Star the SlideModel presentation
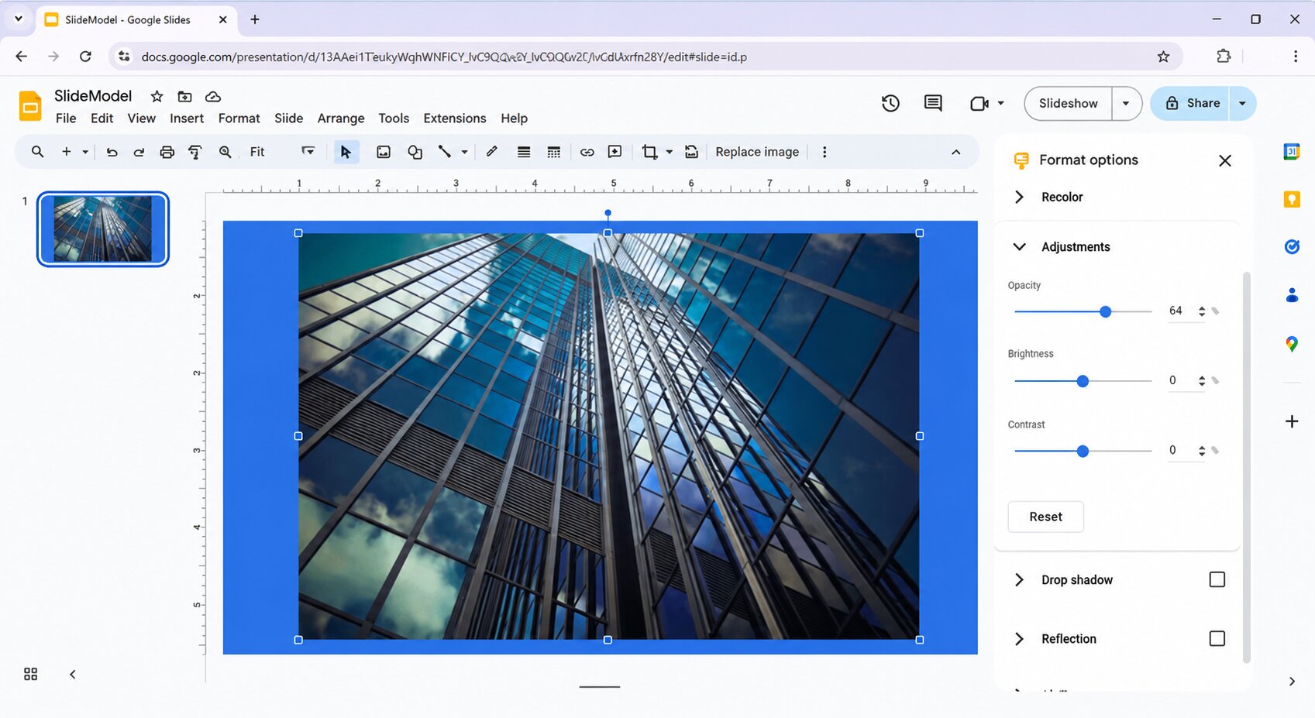Image resolution: width=1315 pixels, height=718 pixels. click(157, 96)
